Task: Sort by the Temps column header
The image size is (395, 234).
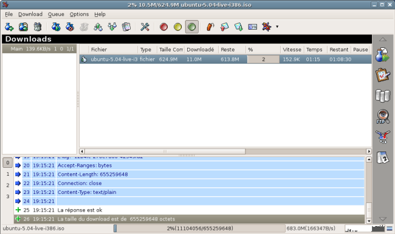Action: pos(315,50)
